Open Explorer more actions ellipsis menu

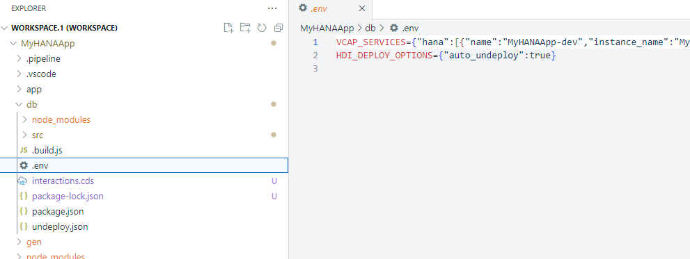pos(272,8)
